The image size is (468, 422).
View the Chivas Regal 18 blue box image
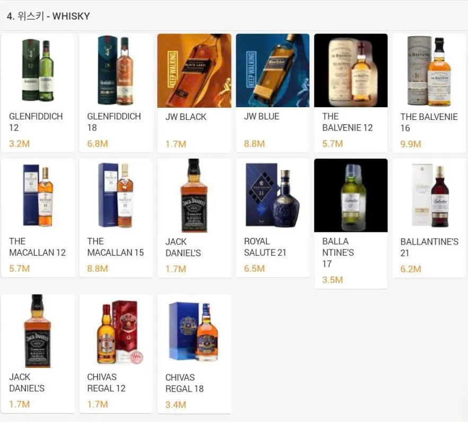195,331
